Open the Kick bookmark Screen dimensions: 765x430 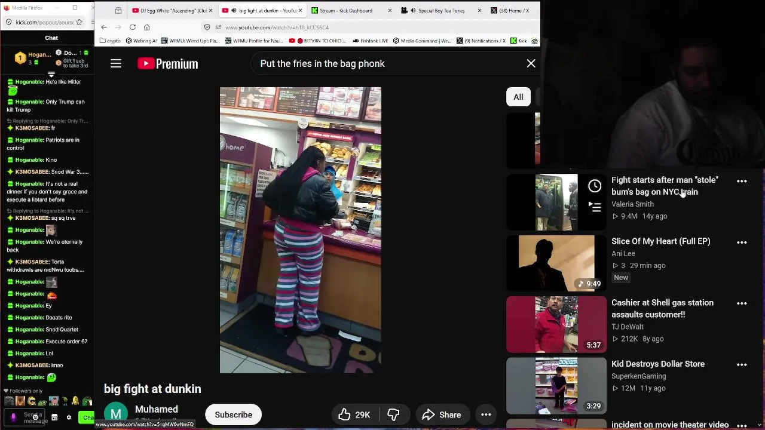519,41
